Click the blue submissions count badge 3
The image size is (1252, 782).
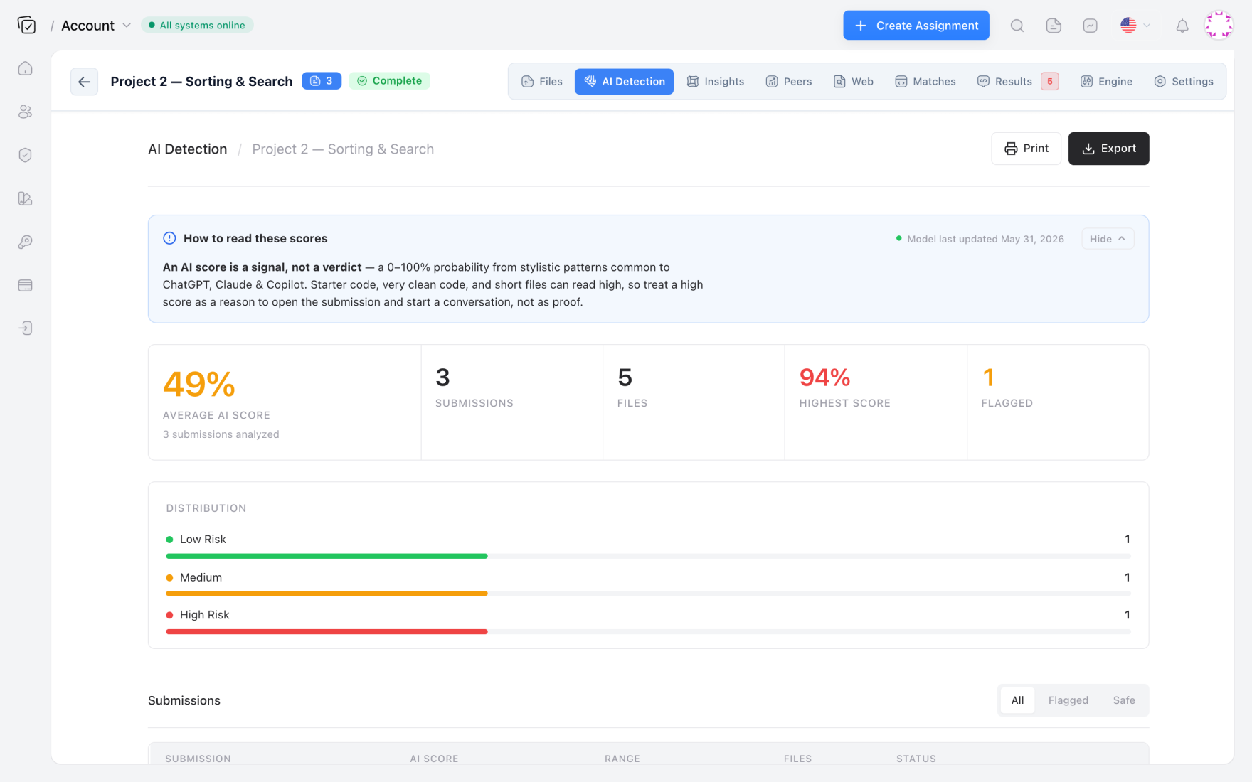tap(322, 81)
